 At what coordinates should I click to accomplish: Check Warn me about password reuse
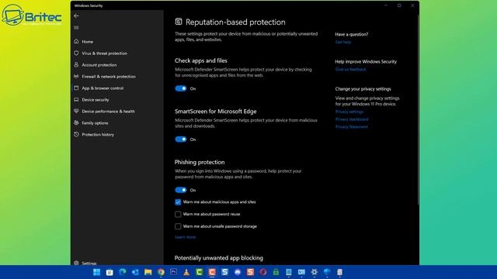coord(178,214)
